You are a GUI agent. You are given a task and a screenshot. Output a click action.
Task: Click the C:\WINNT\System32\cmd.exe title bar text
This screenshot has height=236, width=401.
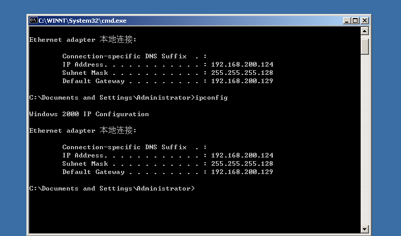(82, 21)
